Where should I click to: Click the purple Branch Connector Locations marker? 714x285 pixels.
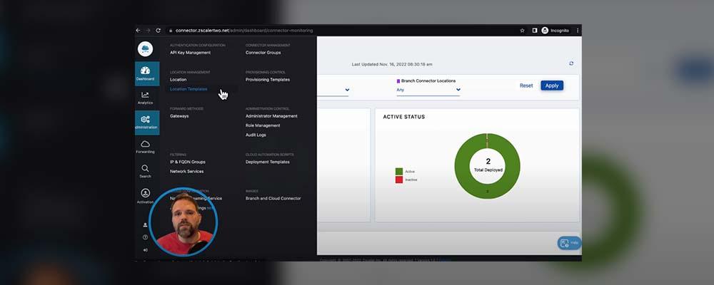pos(398,81)
